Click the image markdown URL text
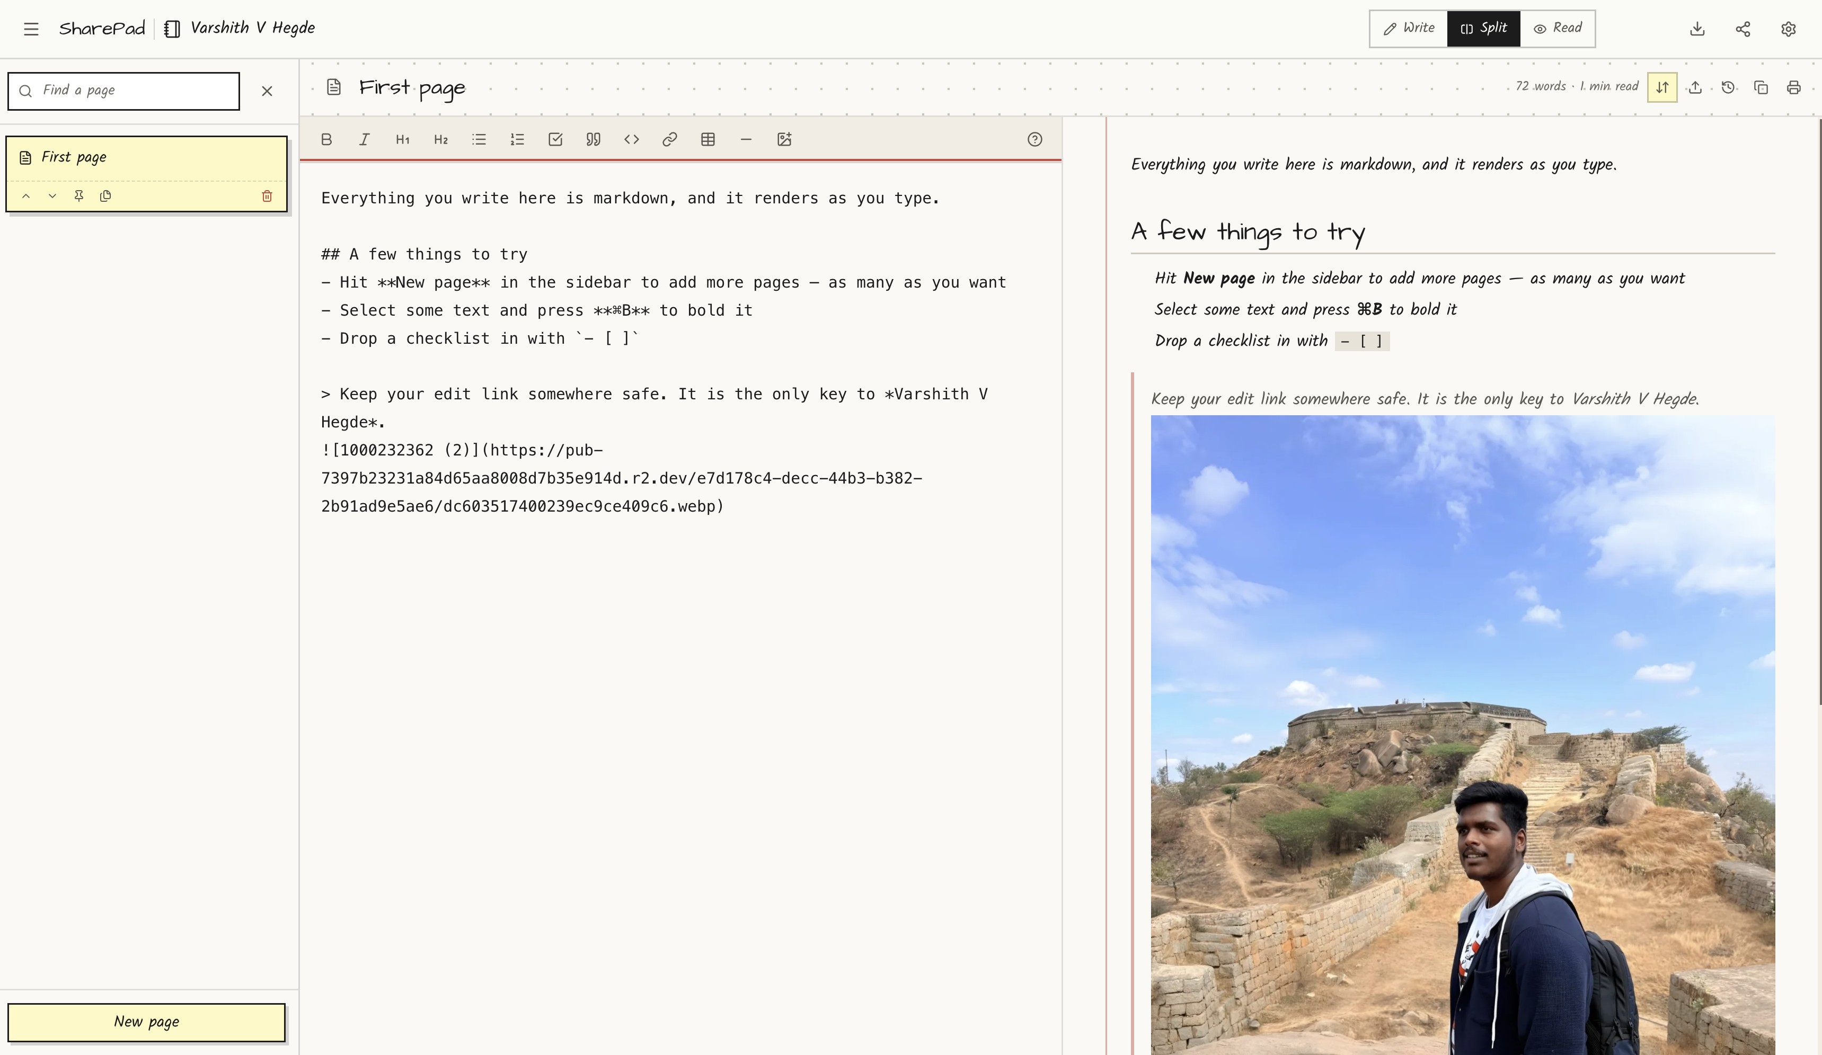 [x=622, y=478]
